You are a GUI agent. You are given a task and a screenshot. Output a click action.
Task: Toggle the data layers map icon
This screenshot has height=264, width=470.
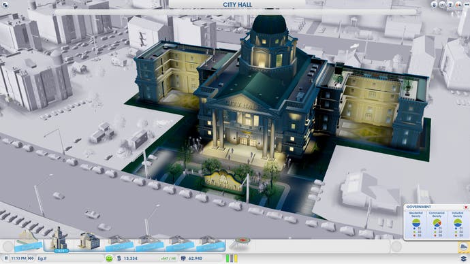[464, 258]
